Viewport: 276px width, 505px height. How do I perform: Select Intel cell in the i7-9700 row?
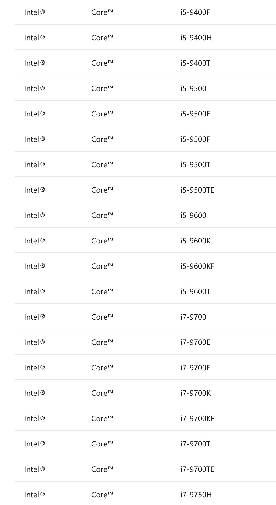click(x=34, y=317)
